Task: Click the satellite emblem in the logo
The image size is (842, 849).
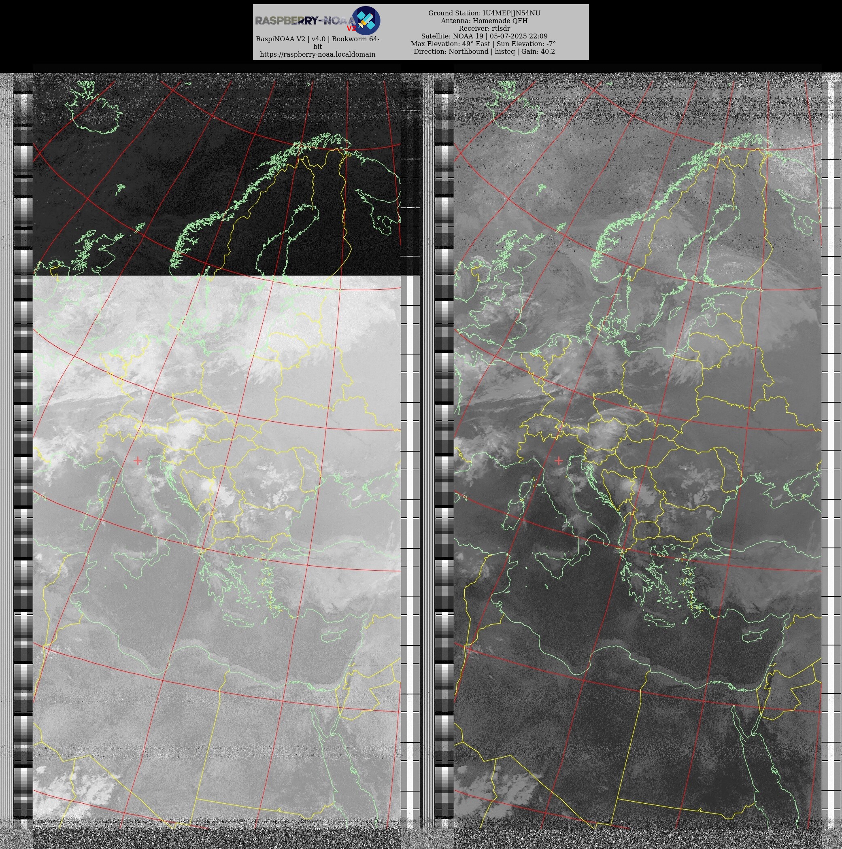Action: pyautogui.click(x=366, y=20)
